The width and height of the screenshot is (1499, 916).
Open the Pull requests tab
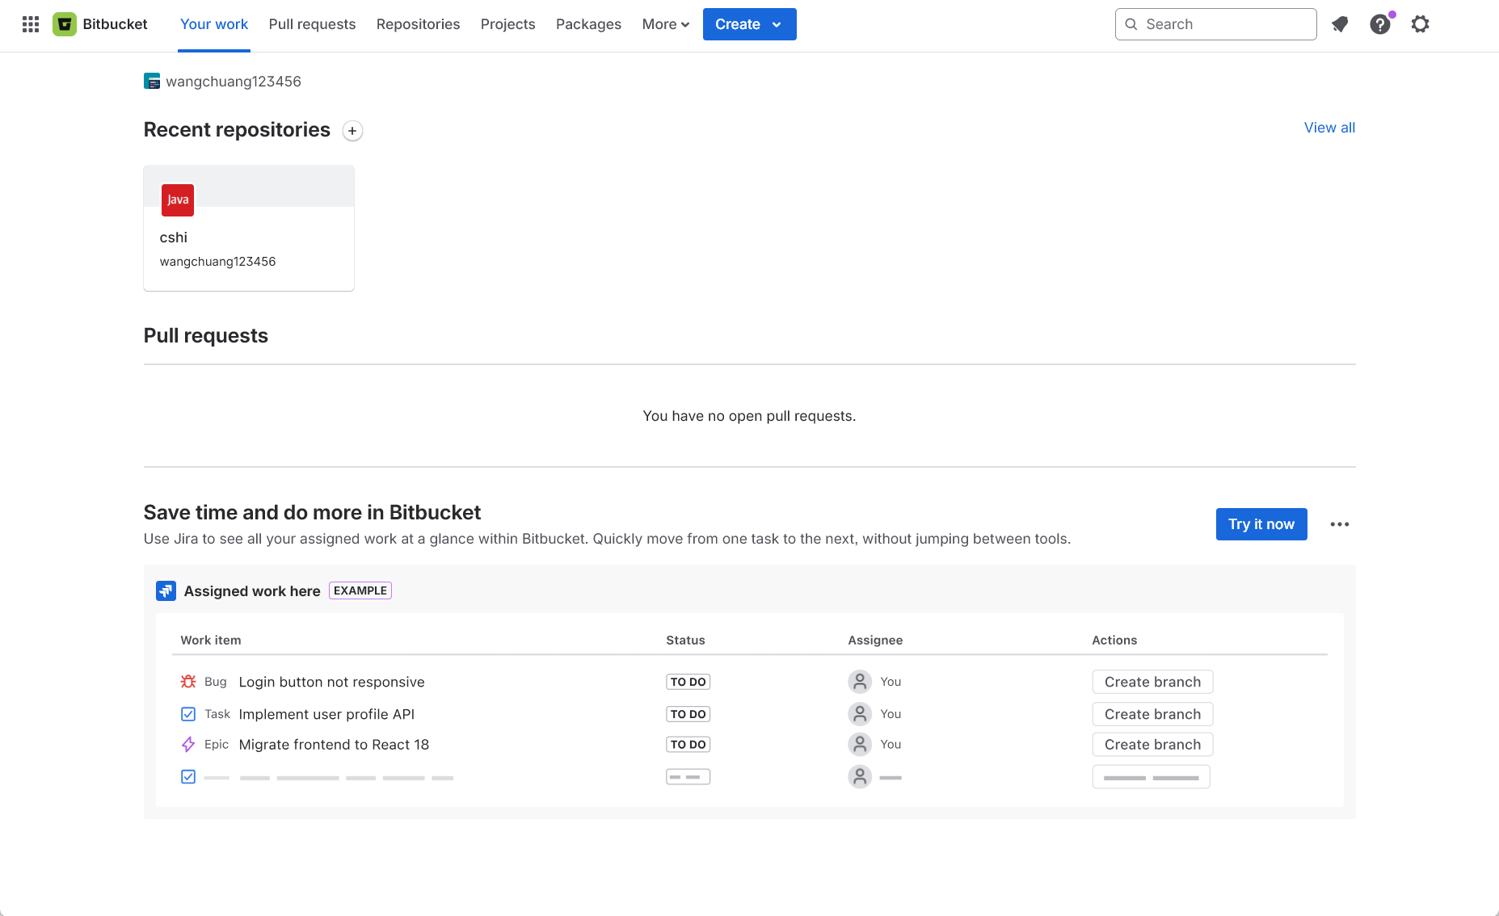tap(312, 24)
